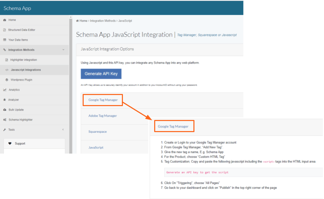Screen dimensions: 324x199
Task: Open Bulk Update in the sidebar
Action: point(34,110)
